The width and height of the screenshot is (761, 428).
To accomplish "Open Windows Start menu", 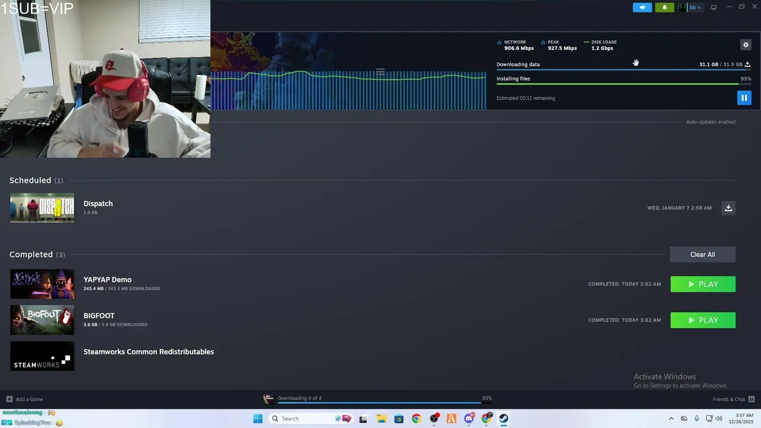I will click(x=257, y=418).
